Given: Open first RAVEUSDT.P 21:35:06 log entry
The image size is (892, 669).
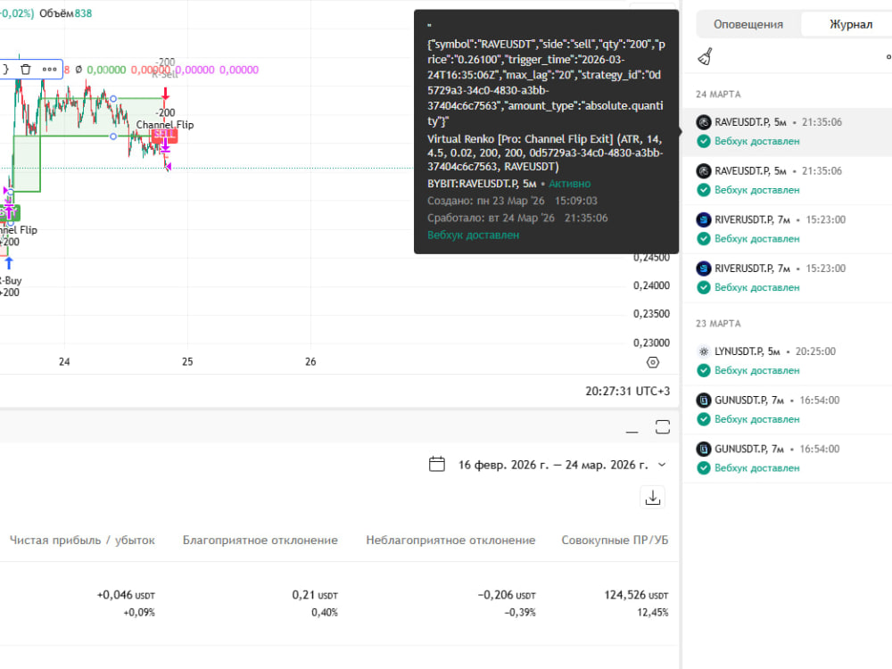Looking at the screenshot, I should pos(788,132).
